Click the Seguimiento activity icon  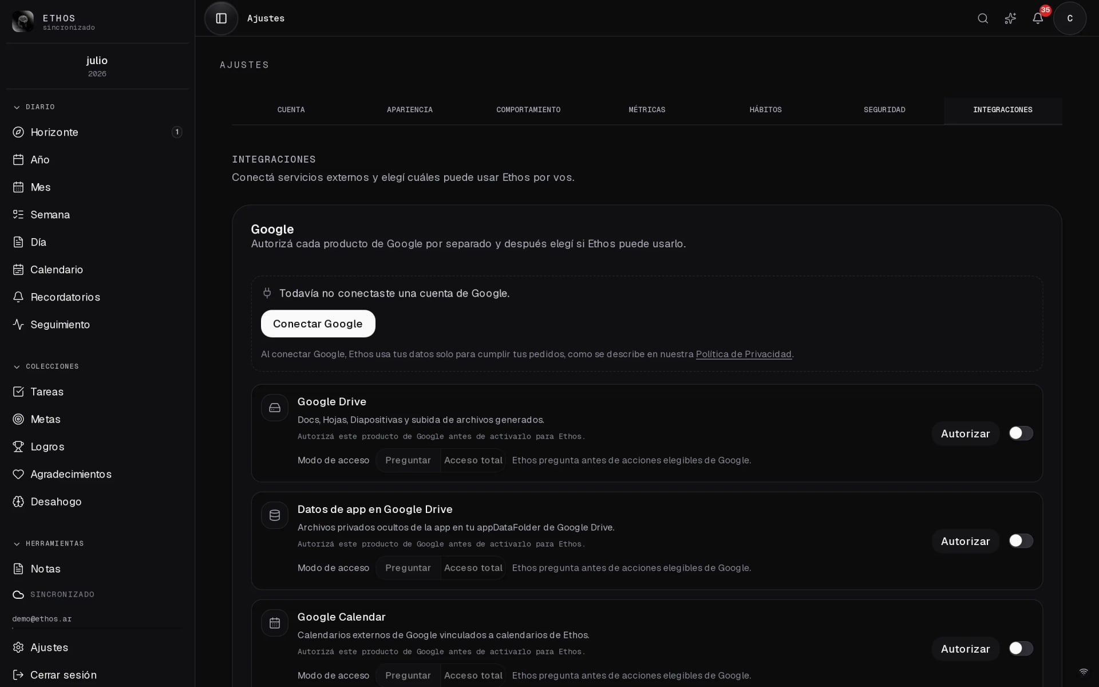tap(18, 325)
